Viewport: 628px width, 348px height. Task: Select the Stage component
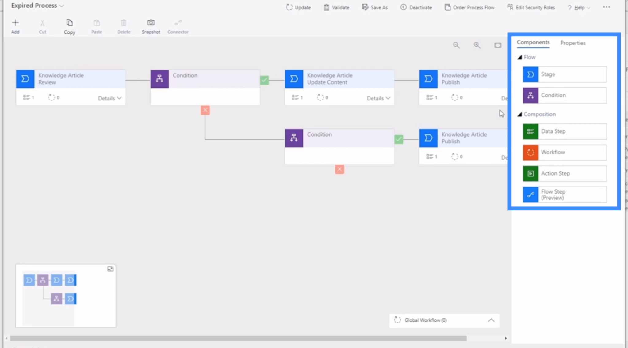tap(565, 74)
